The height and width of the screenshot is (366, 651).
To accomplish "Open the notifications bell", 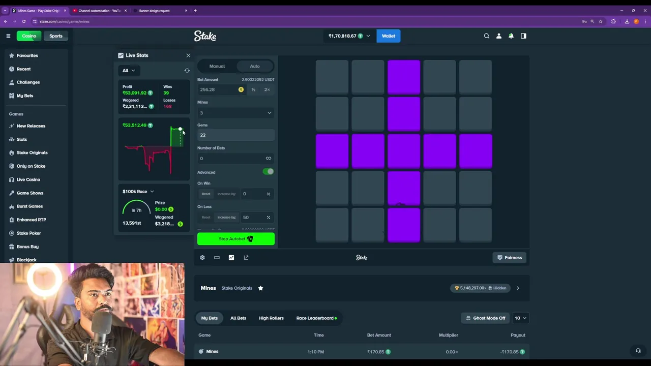I will [511, 36].
